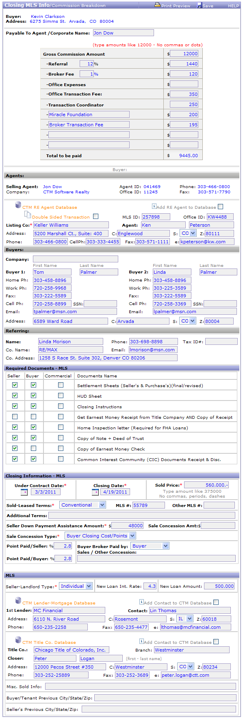Click Lender Contact Lin Thomas field

[x=190, y=611]
